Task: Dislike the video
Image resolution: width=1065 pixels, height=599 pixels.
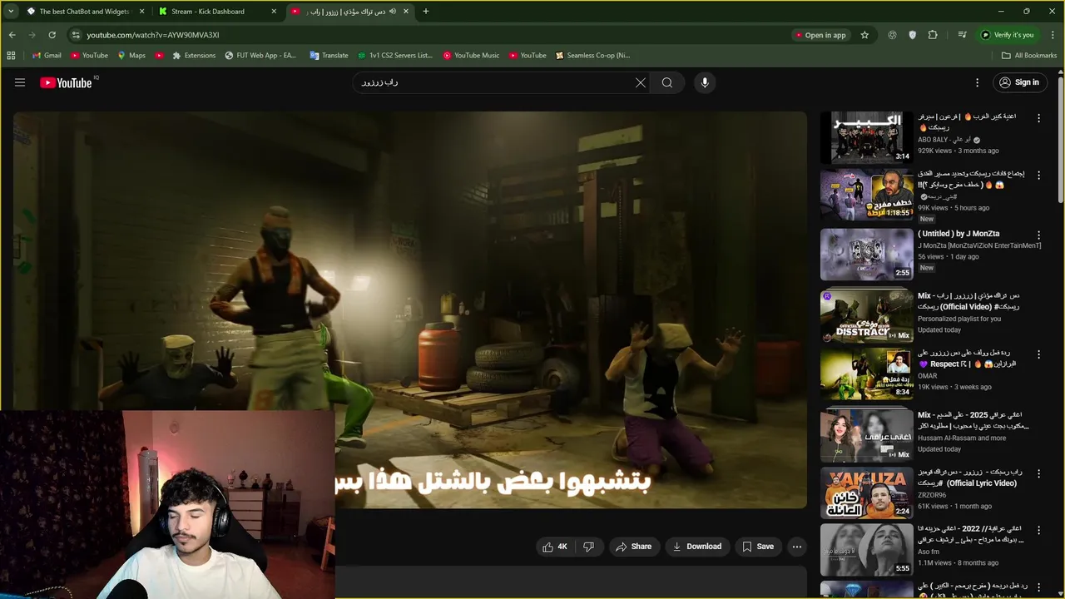Action: (588, 547)
